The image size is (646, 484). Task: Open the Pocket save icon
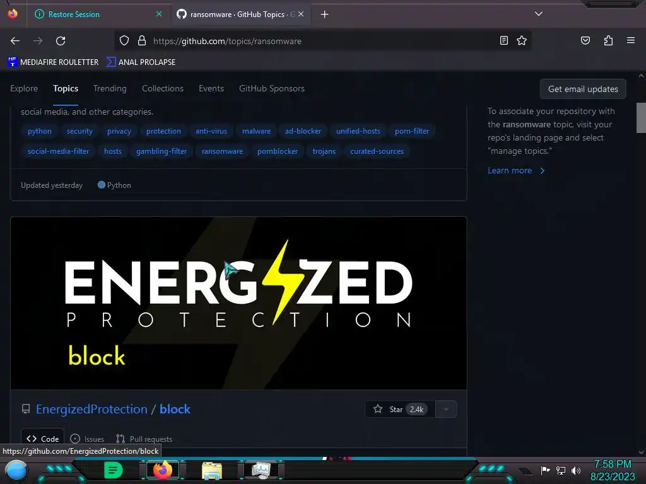585,40
